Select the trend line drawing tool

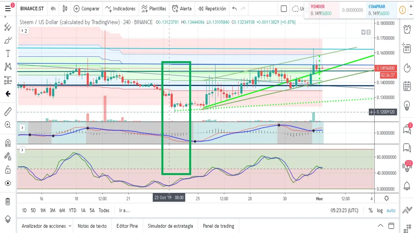[8, 27]
